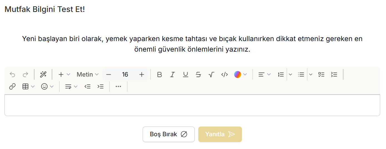Toggle underline text formatting
This screenshot has width=386, height=149.
(185, 74)
